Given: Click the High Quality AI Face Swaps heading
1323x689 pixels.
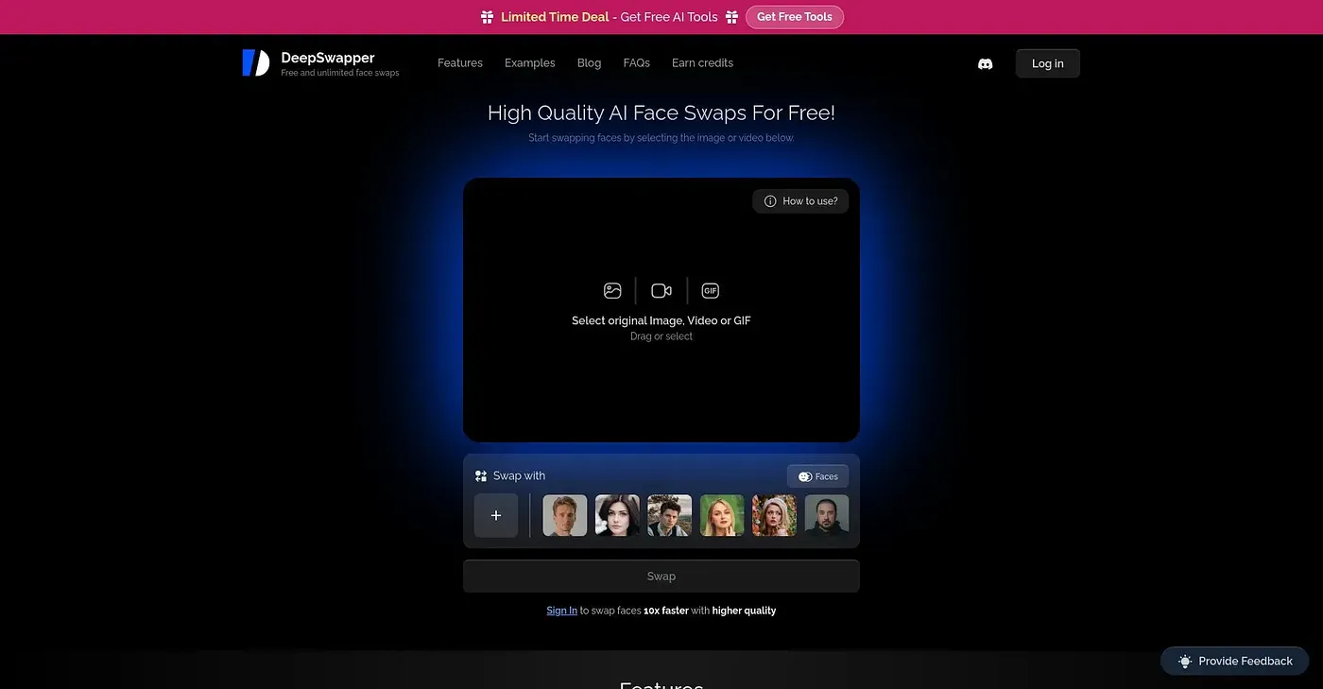Looking at the screenshot, I should (661, 113).
